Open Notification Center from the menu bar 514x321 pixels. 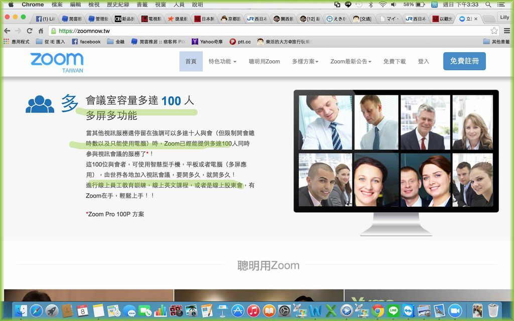501,5
